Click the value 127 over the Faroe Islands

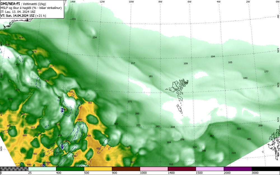pyautogui.click(x=176, y=90)
